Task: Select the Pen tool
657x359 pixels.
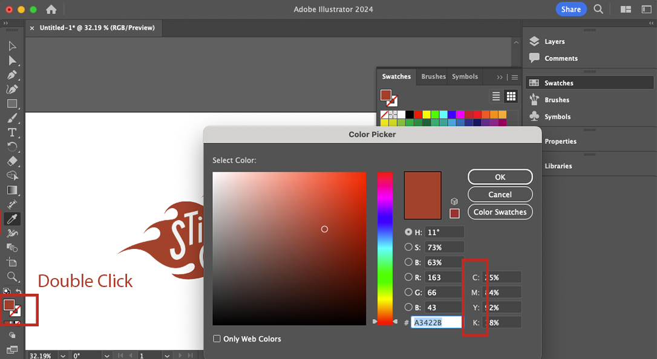Action: tap(12, 75)
